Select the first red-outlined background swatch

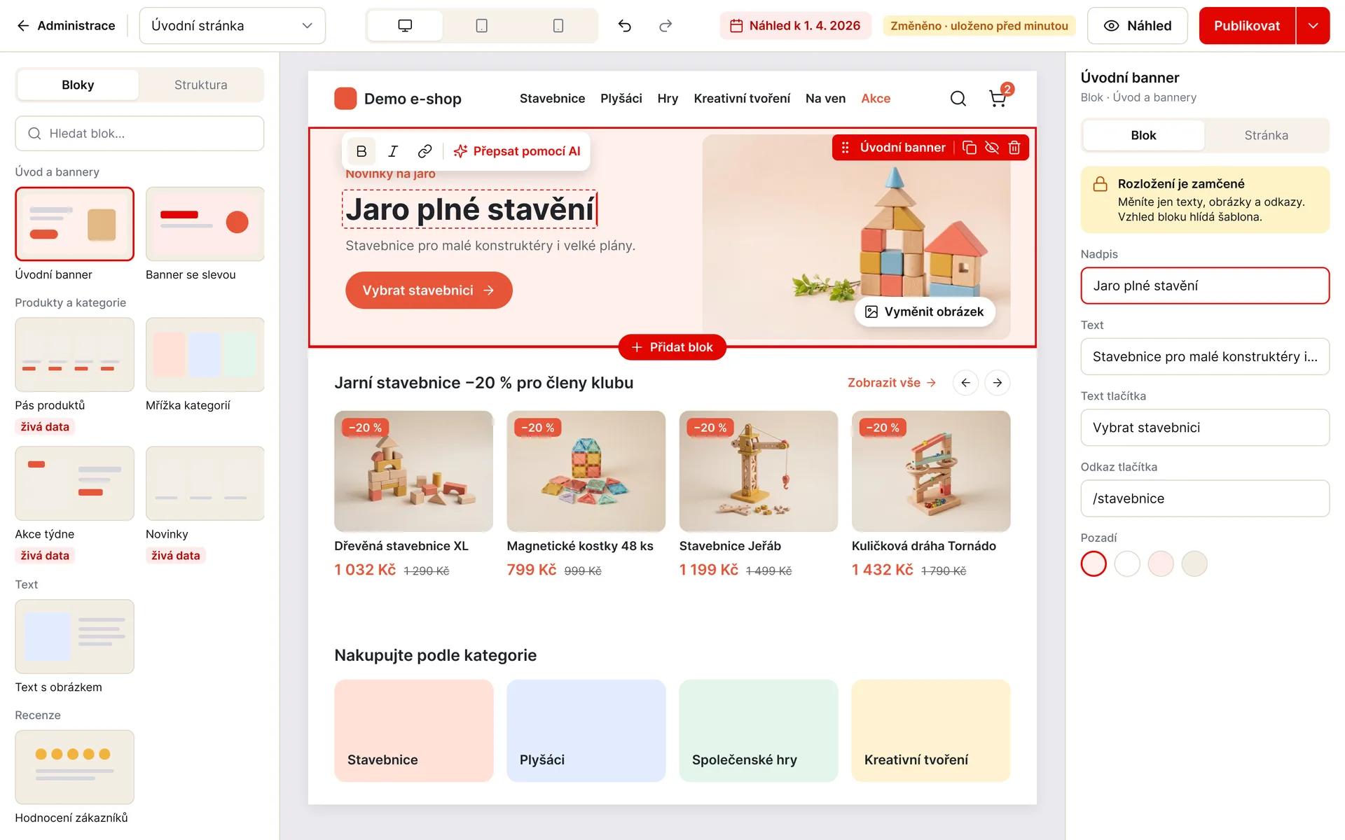pyautogui.click(x=1094, y=563)
